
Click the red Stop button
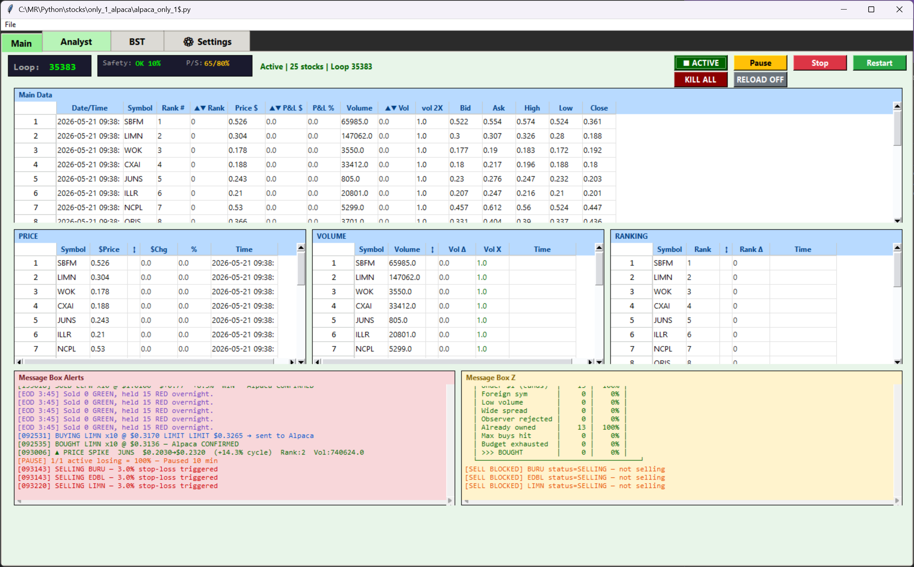(820, 63)
